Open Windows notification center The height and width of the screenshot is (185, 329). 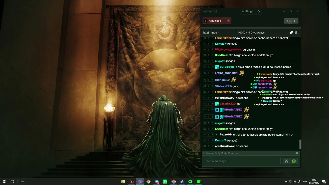(324, 182)
